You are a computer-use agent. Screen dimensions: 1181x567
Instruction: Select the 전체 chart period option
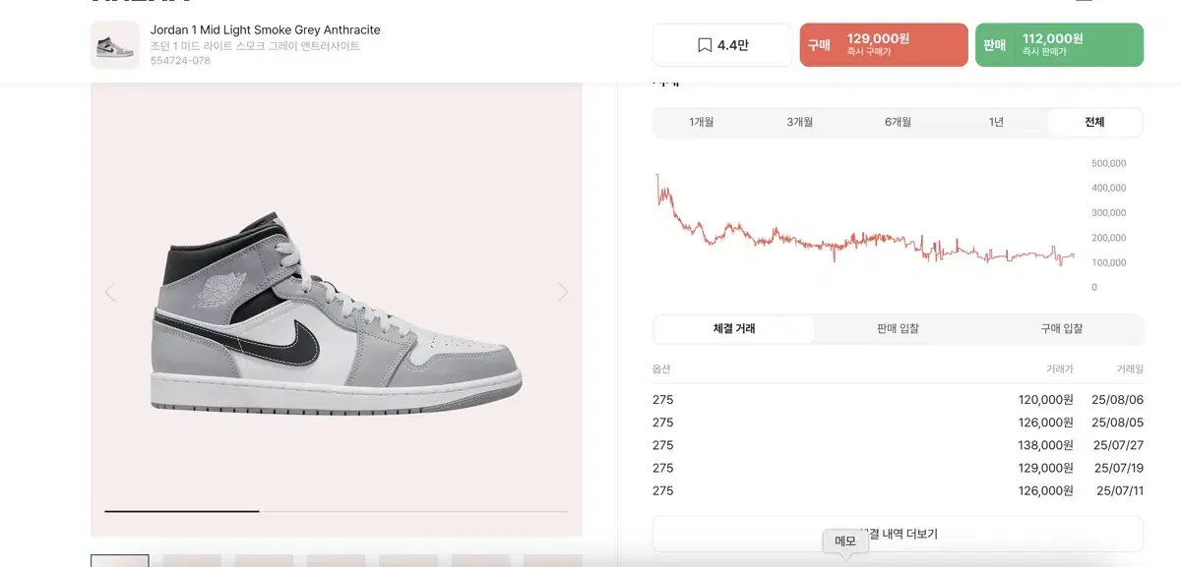(1094, 122)
